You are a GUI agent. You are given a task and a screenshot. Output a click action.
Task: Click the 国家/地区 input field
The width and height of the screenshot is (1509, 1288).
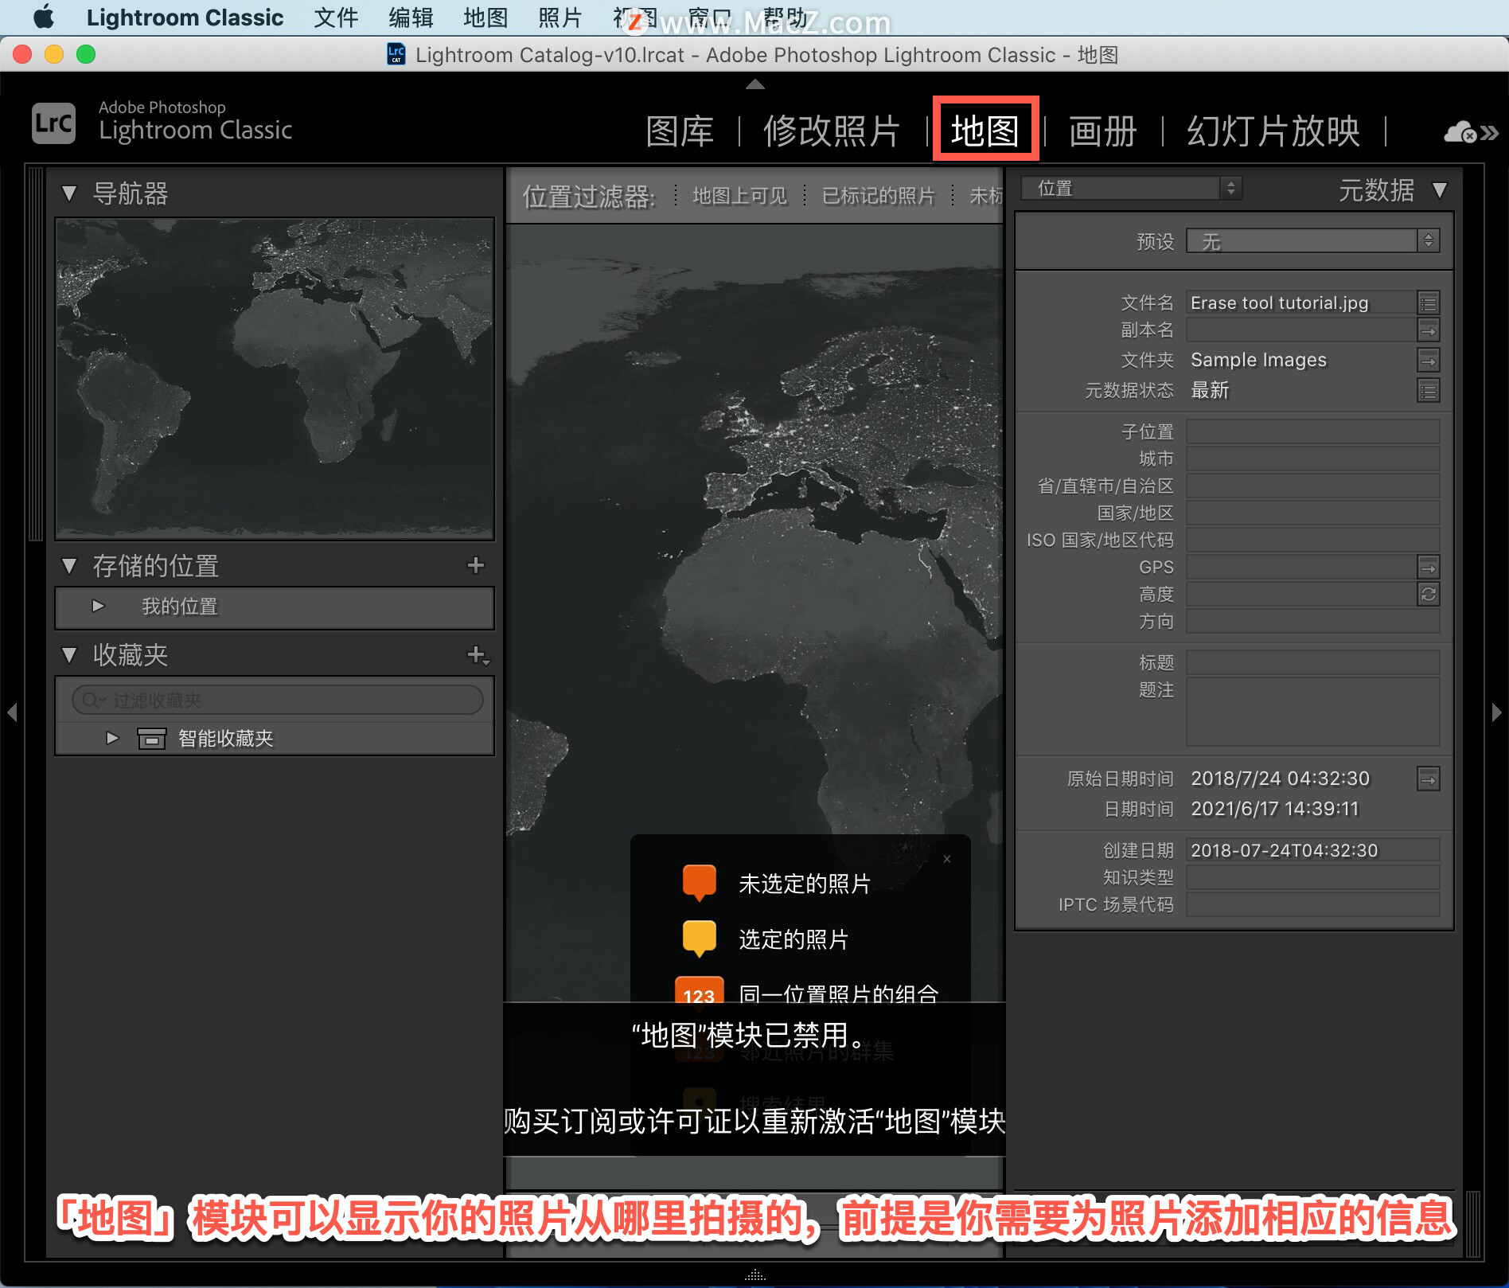[x=1312, y=513]
